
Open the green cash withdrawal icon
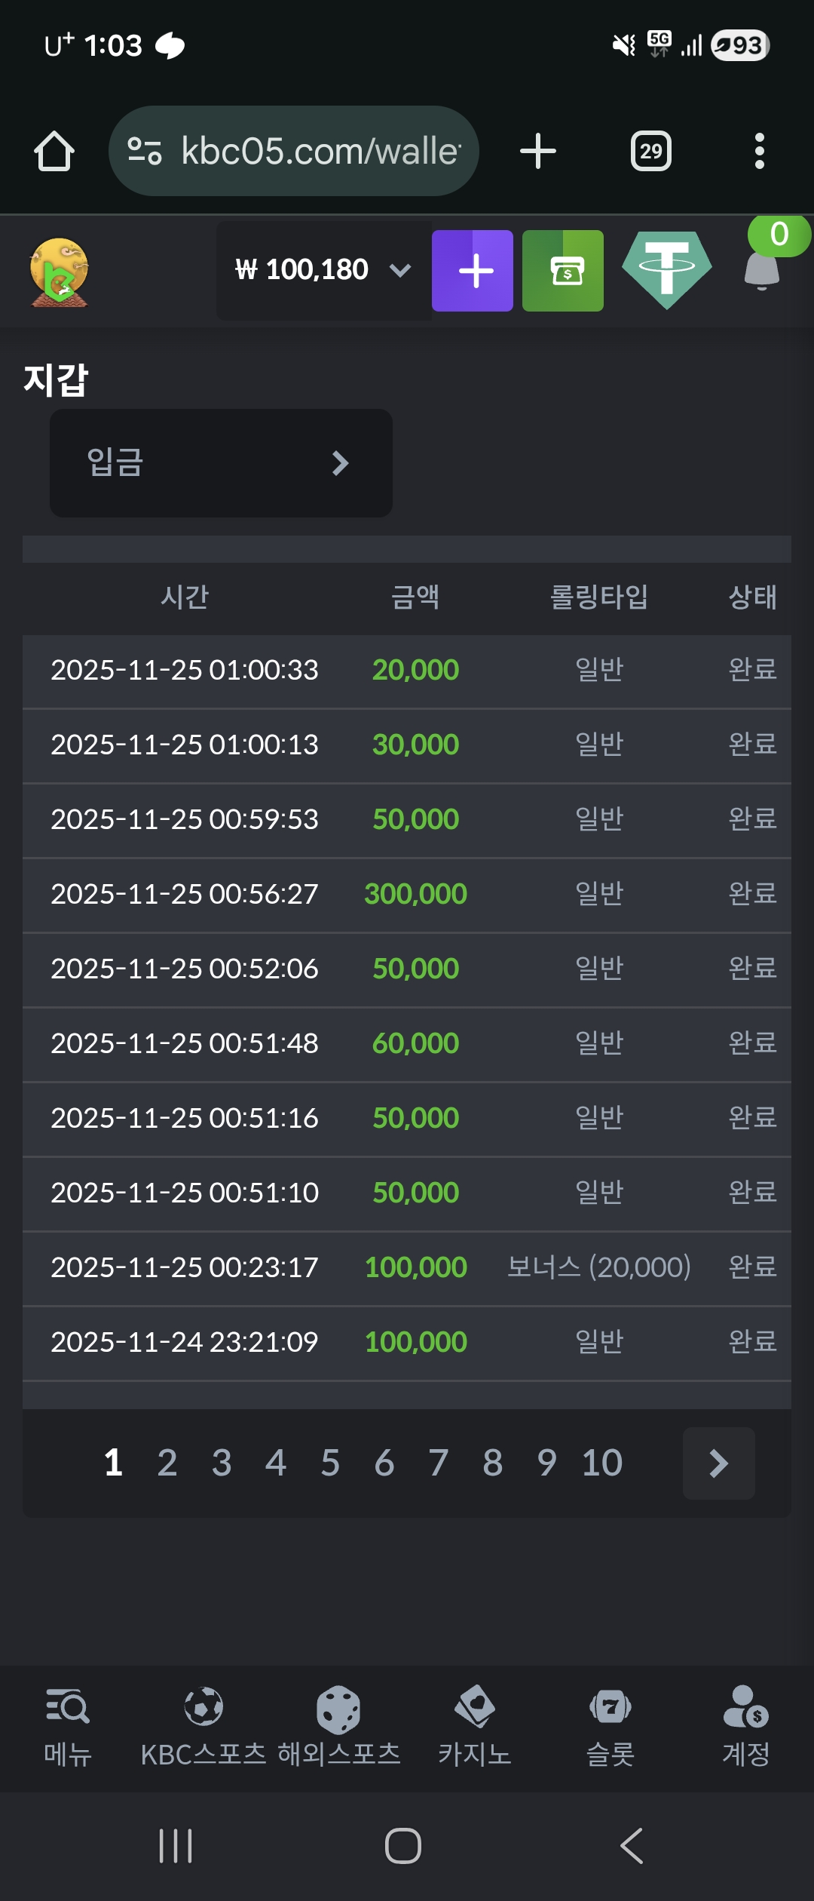[x=563, y=271]
